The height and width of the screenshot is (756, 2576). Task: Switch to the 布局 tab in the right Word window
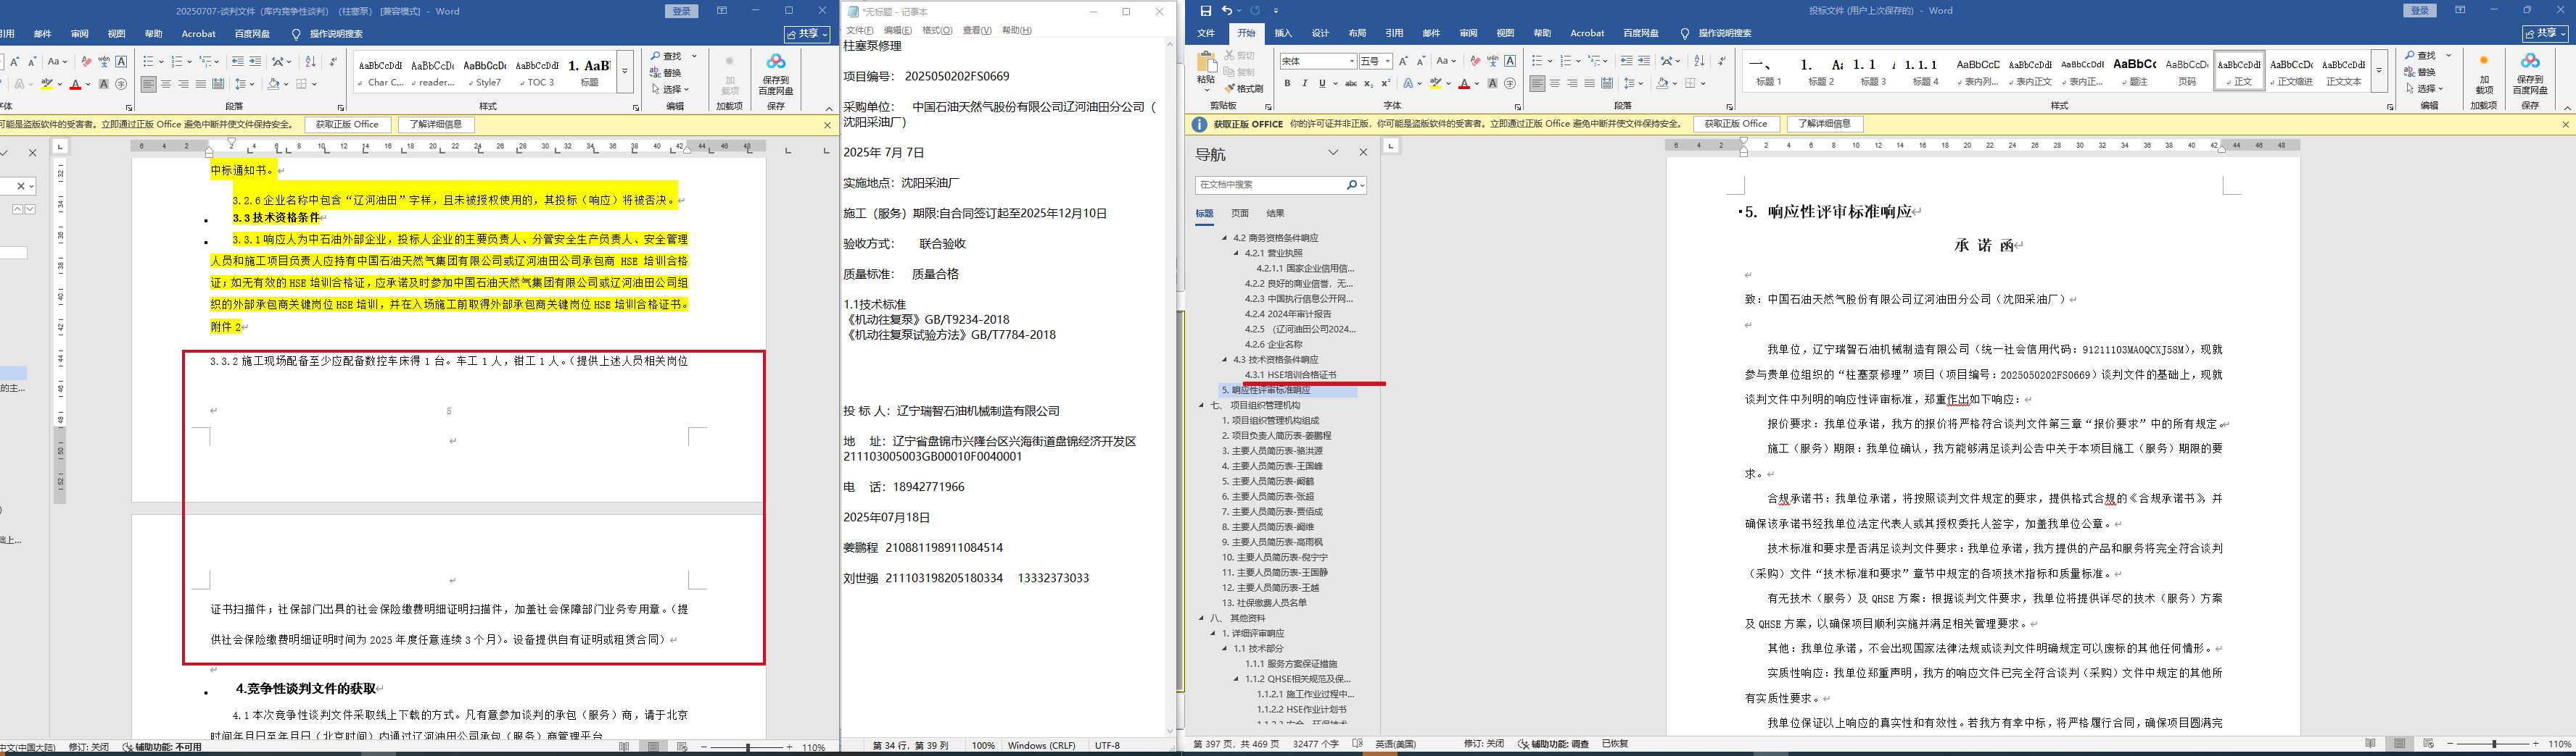click(1357, 33)
